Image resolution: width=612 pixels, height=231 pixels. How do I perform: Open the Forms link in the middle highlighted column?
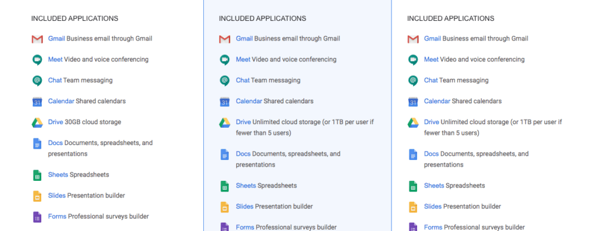(x=244, y=227)
